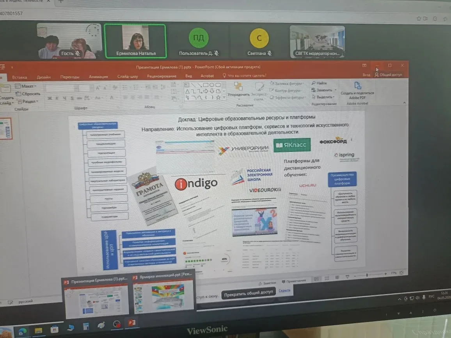Click the Общий доступ share button
The width and height of the screenshot is (451, 338).
pyautogui.click(x=388, y=75)
